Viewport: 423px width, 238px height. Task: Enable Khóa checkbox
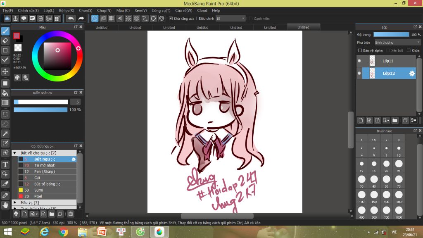409,50
